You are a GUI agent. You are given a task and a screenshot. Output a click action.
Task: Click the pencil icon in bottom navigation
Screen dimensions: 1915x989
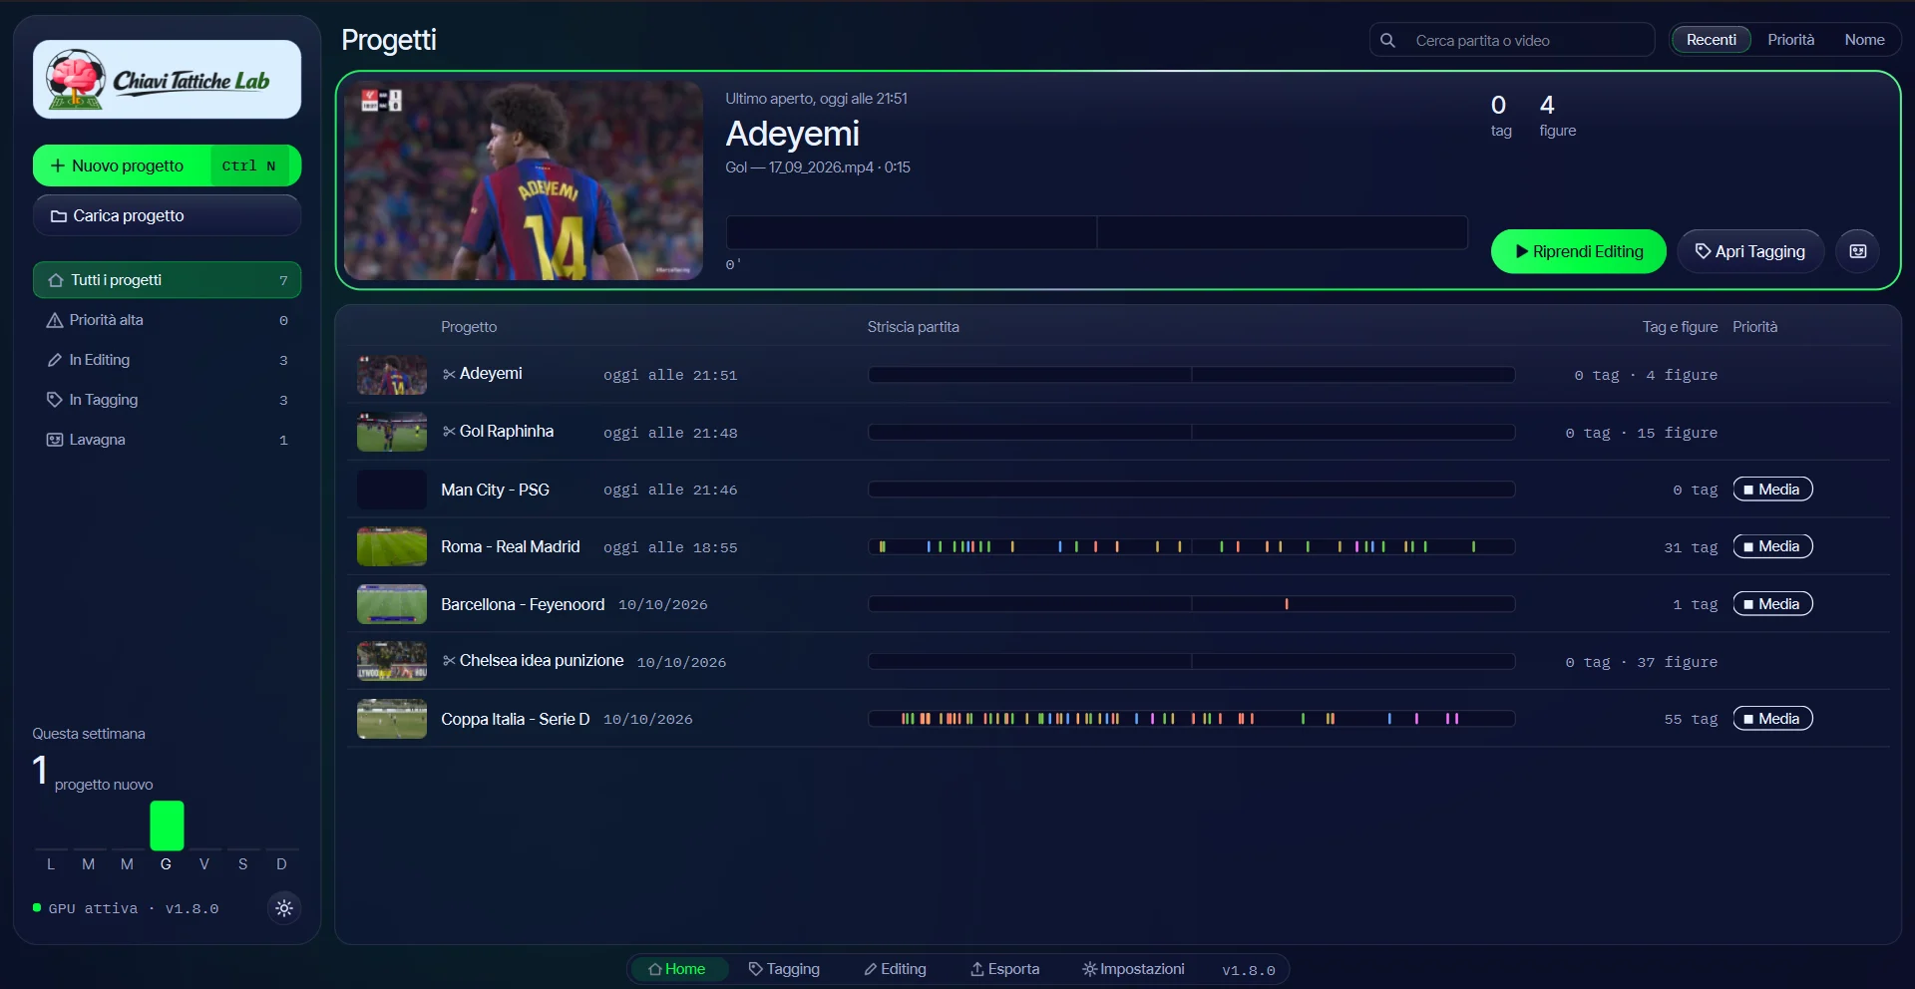871,969
